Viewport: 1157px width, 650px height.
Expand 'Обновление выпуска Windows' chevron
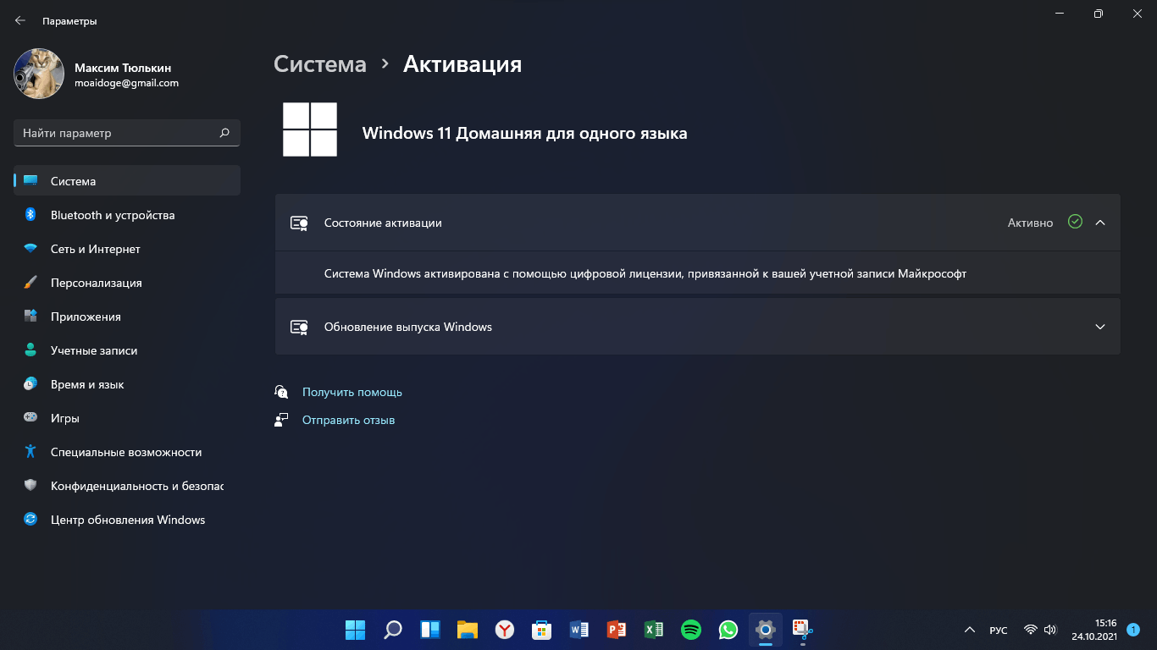click(x=1100, y=327)
